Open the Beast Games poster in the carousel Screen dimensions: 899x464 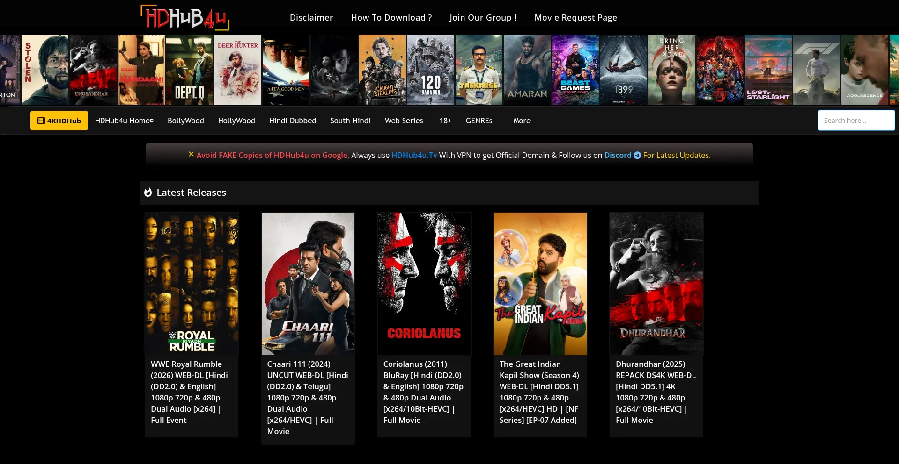click(x=575, y=70)
